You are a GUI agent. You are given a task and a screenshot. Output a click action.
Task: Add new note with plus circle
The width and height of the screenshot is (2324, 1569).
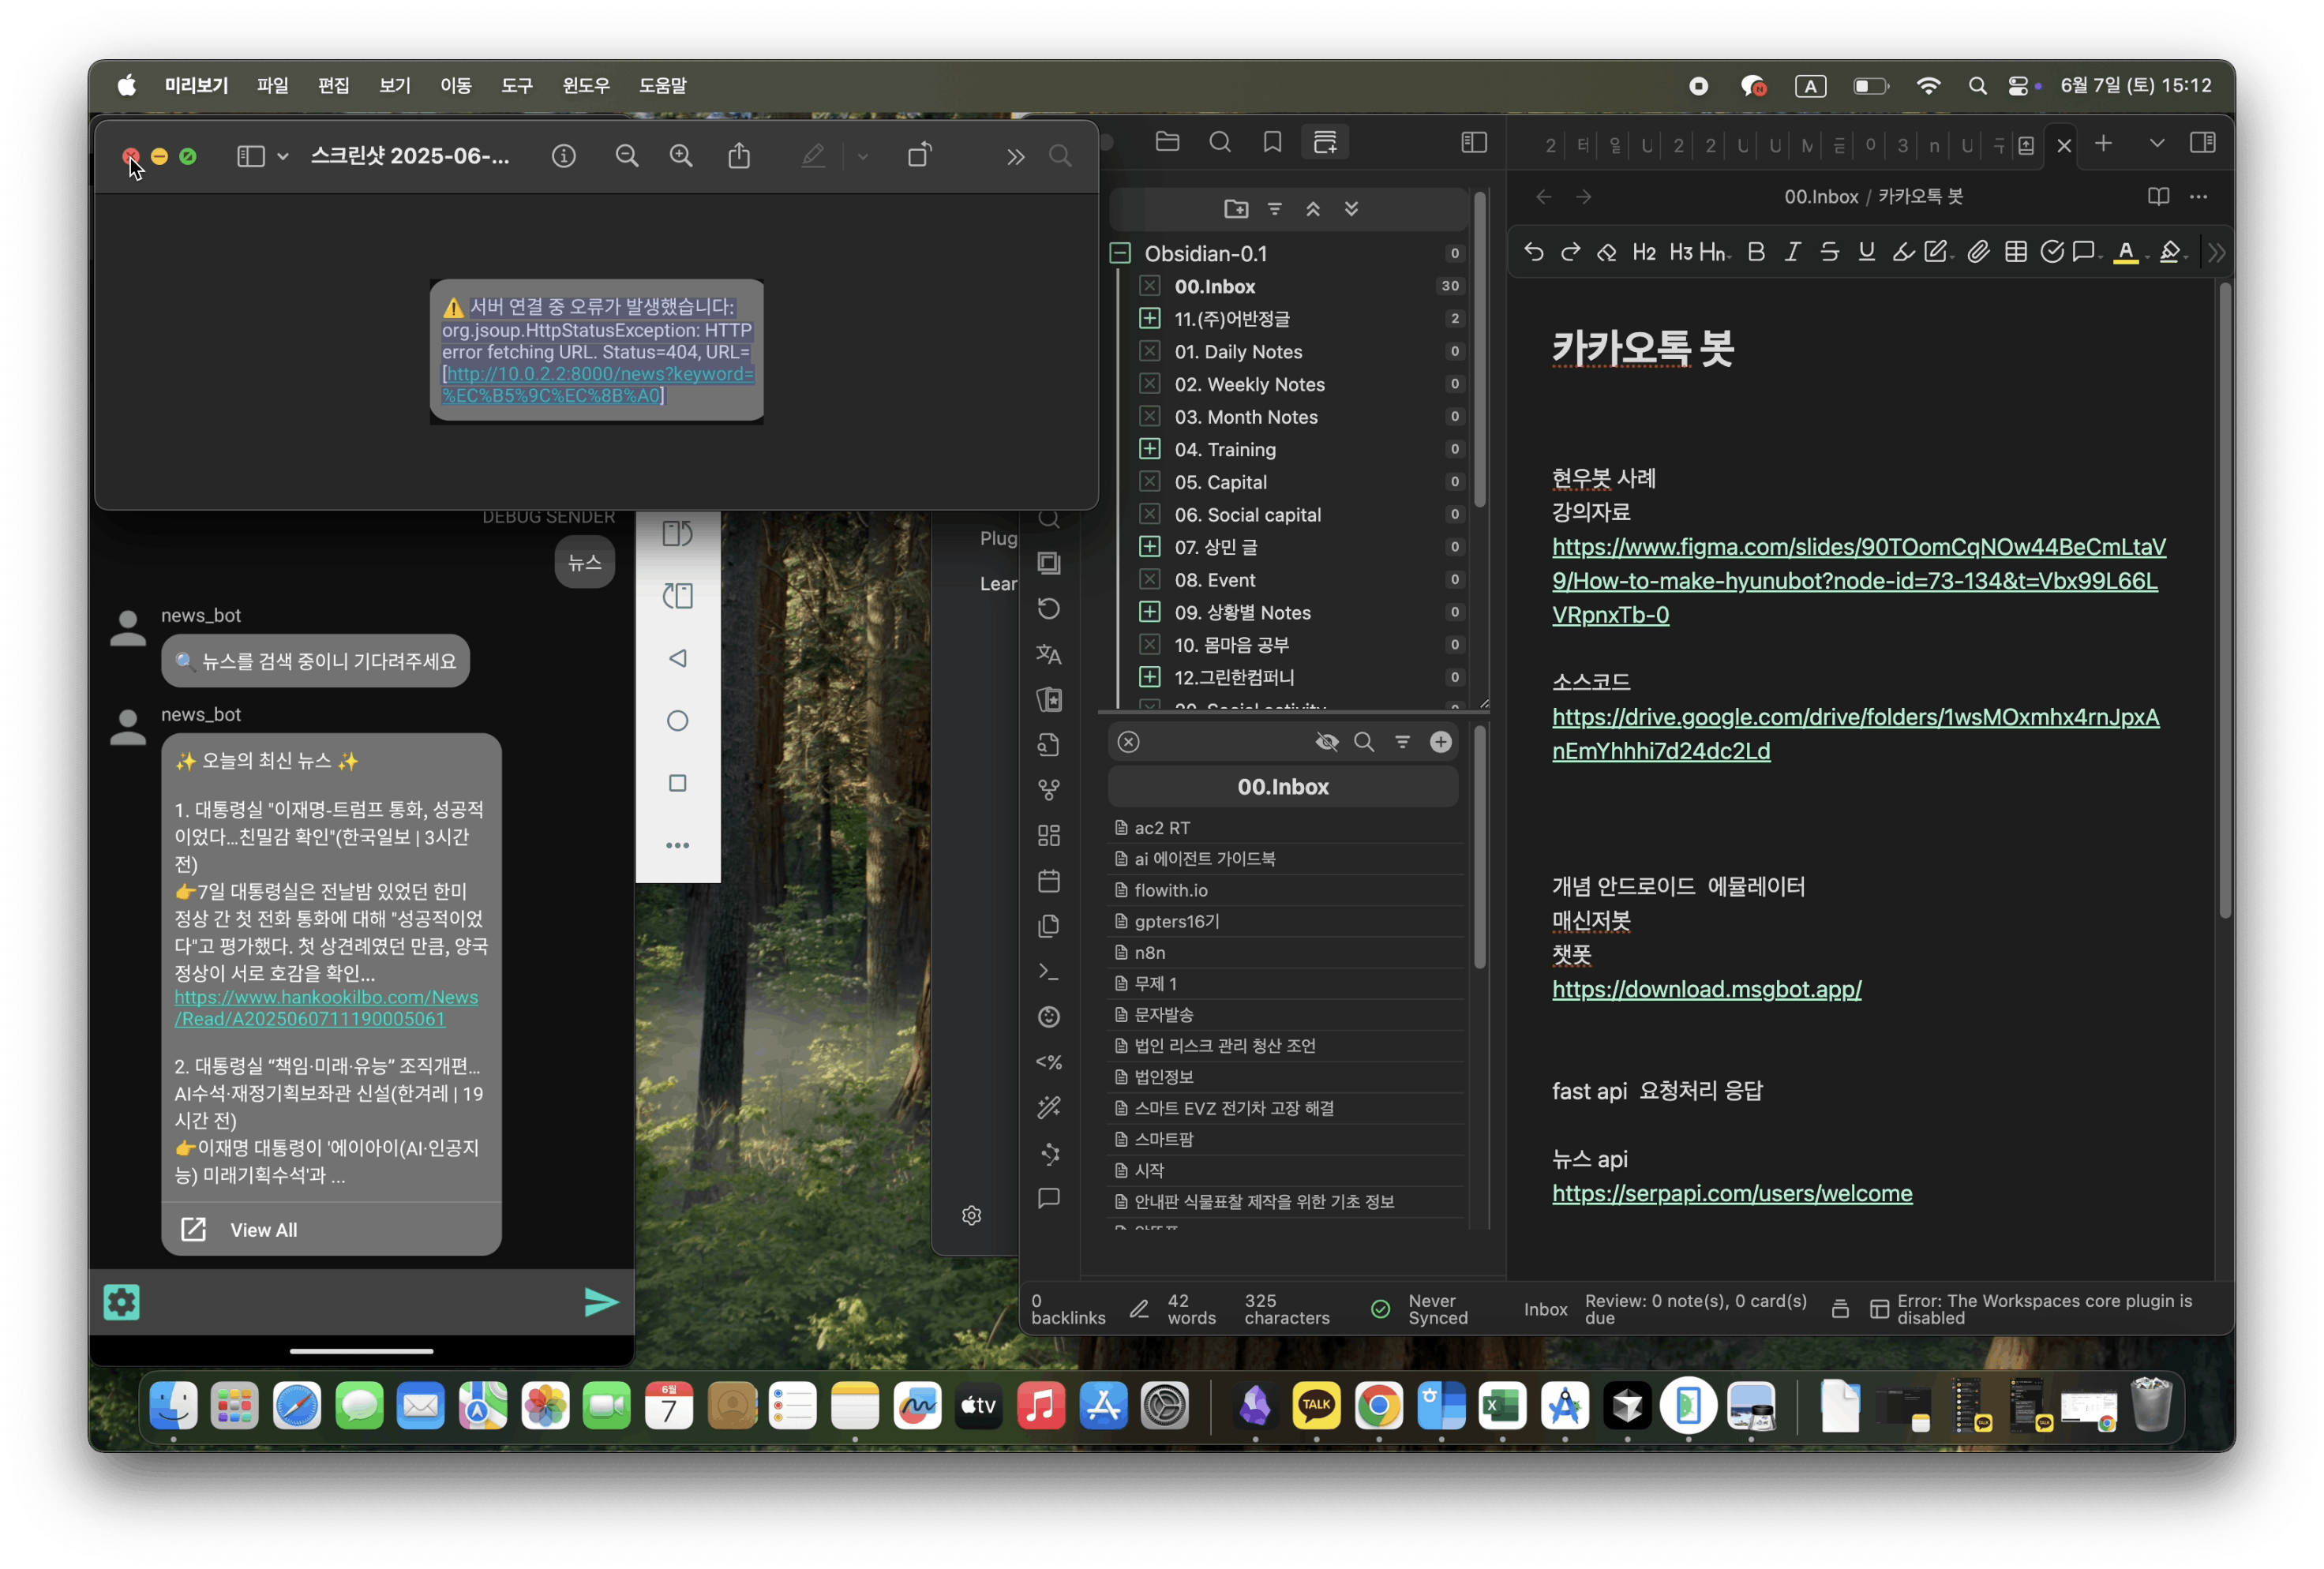pyautogui.click(x=1440, y=741)
